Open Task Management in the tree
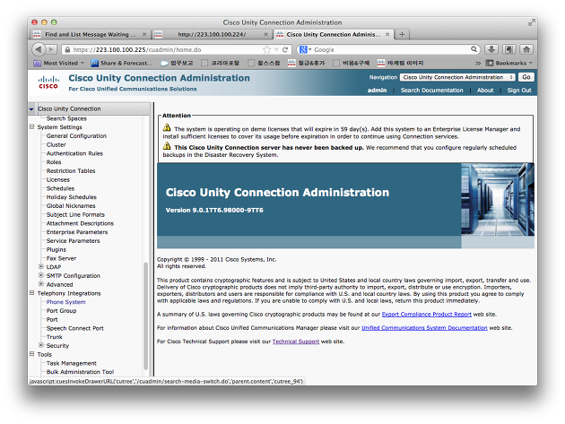565x424 pixels. 72,363
